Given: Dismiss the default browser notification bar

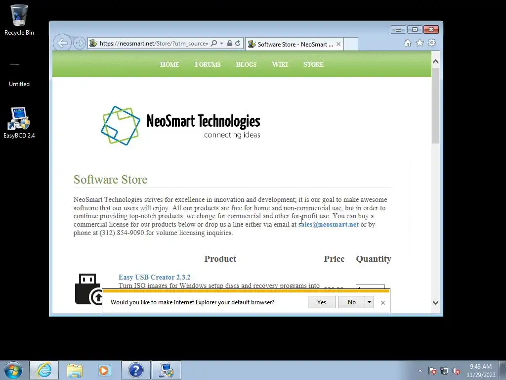Looking at the screenshot, I should [383, 303].
